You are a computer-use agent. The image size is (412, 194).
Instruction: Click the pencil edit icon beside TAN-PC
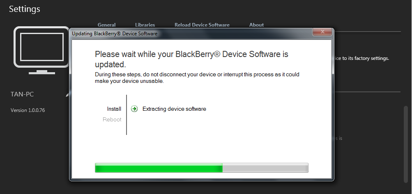tap(67, 95)
